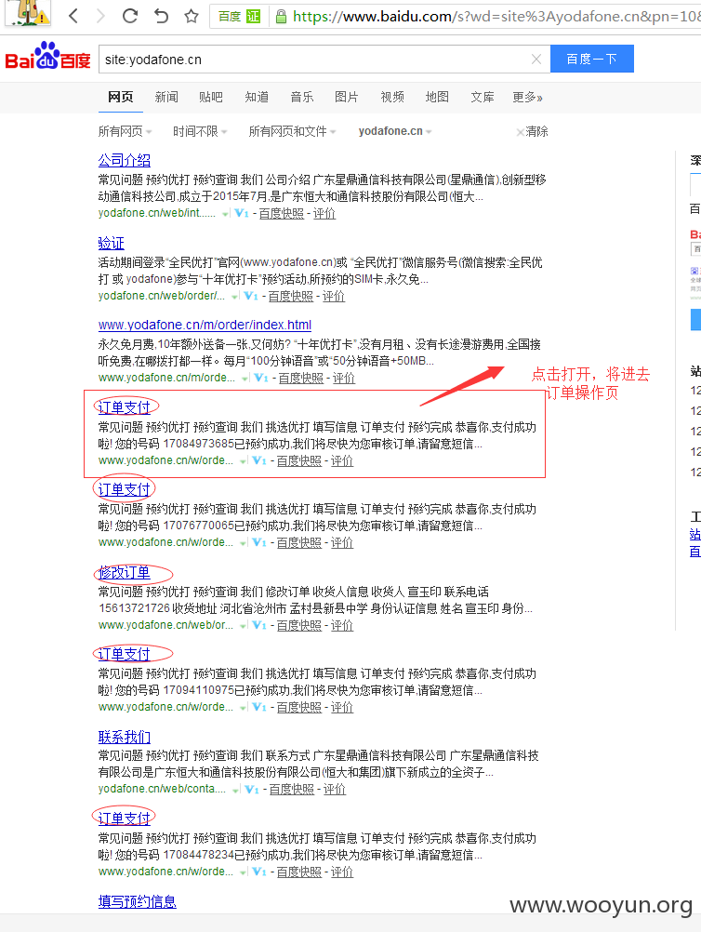The height and width of the screenshot is (932, 701).
Task: Reload the page with refresh icon
Action: click(130, 16)
